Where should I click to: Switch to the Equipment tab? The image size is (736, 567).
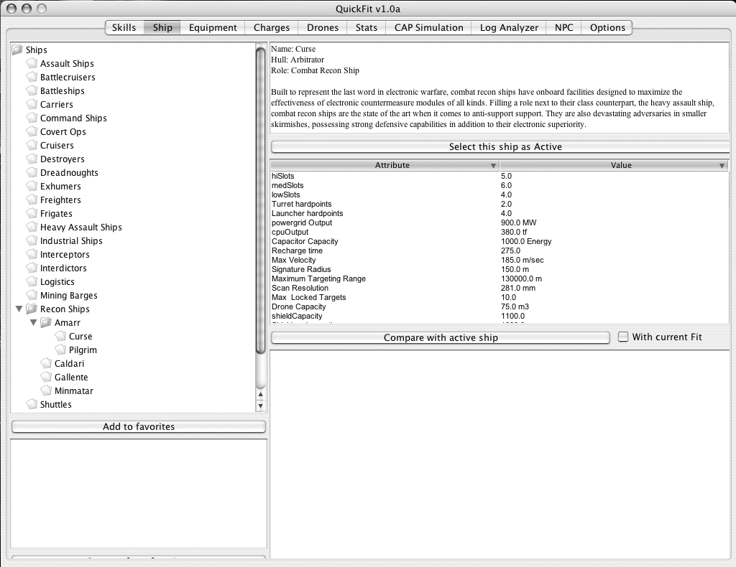coord(213,28)
